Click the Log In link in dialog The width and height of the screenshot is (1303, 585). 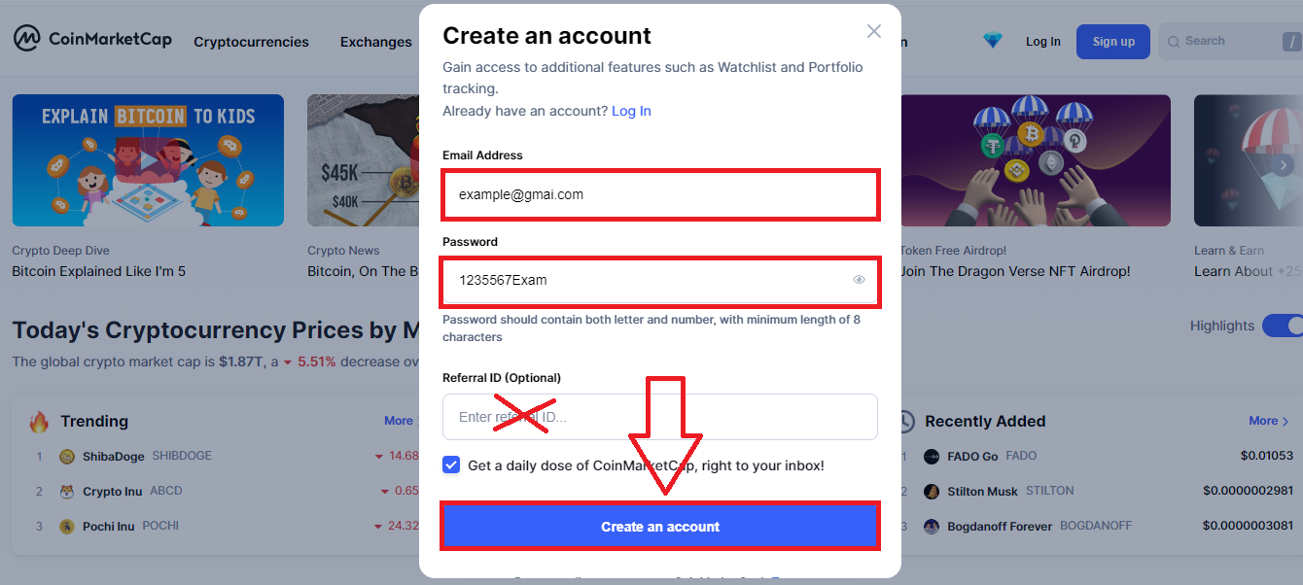coord(631,111)
